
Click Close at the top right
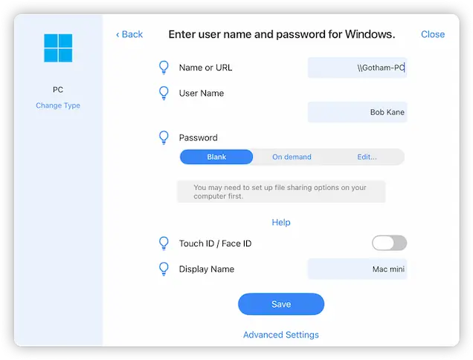click(x=432, y=34)
